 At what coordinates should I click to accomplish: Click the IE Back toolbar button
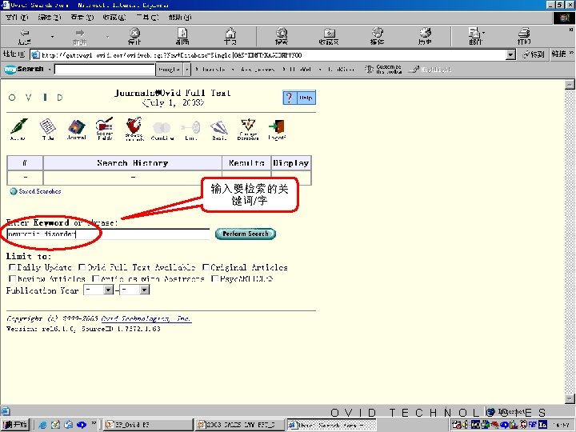point(25,36)
